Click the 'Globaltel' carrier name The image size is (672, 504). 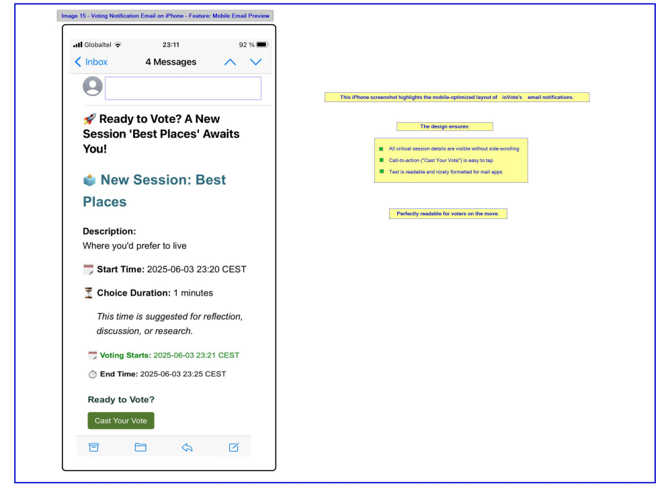point(97,44)
